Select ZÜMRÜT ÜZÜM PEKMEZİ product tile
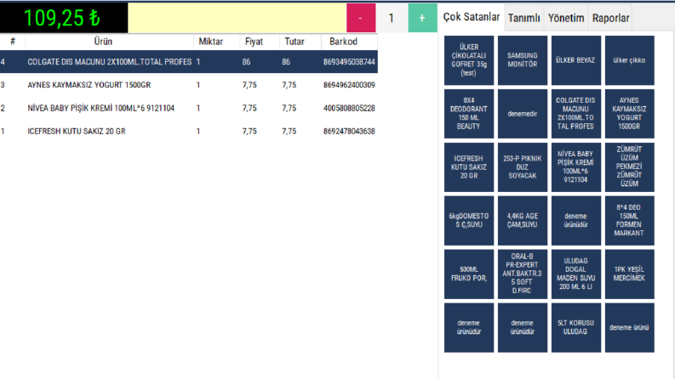Image resolution: width=675 pixels, height=379 pixels. (629, 167)
